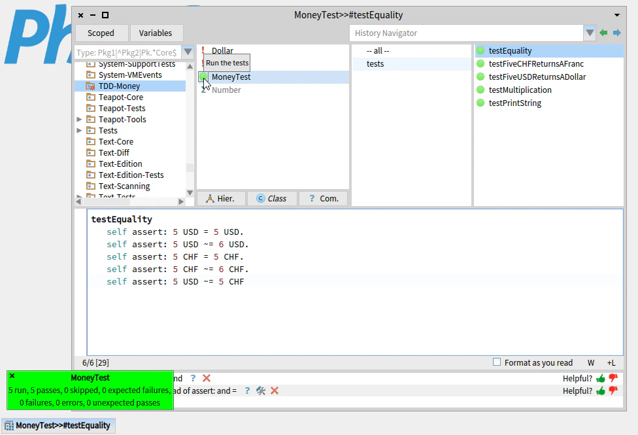Open the History Navigator dropdown arrow
638x435 pixels.
click(x=590, y=33)
